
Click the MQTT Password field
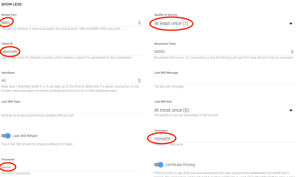click(x=71, y=167)
